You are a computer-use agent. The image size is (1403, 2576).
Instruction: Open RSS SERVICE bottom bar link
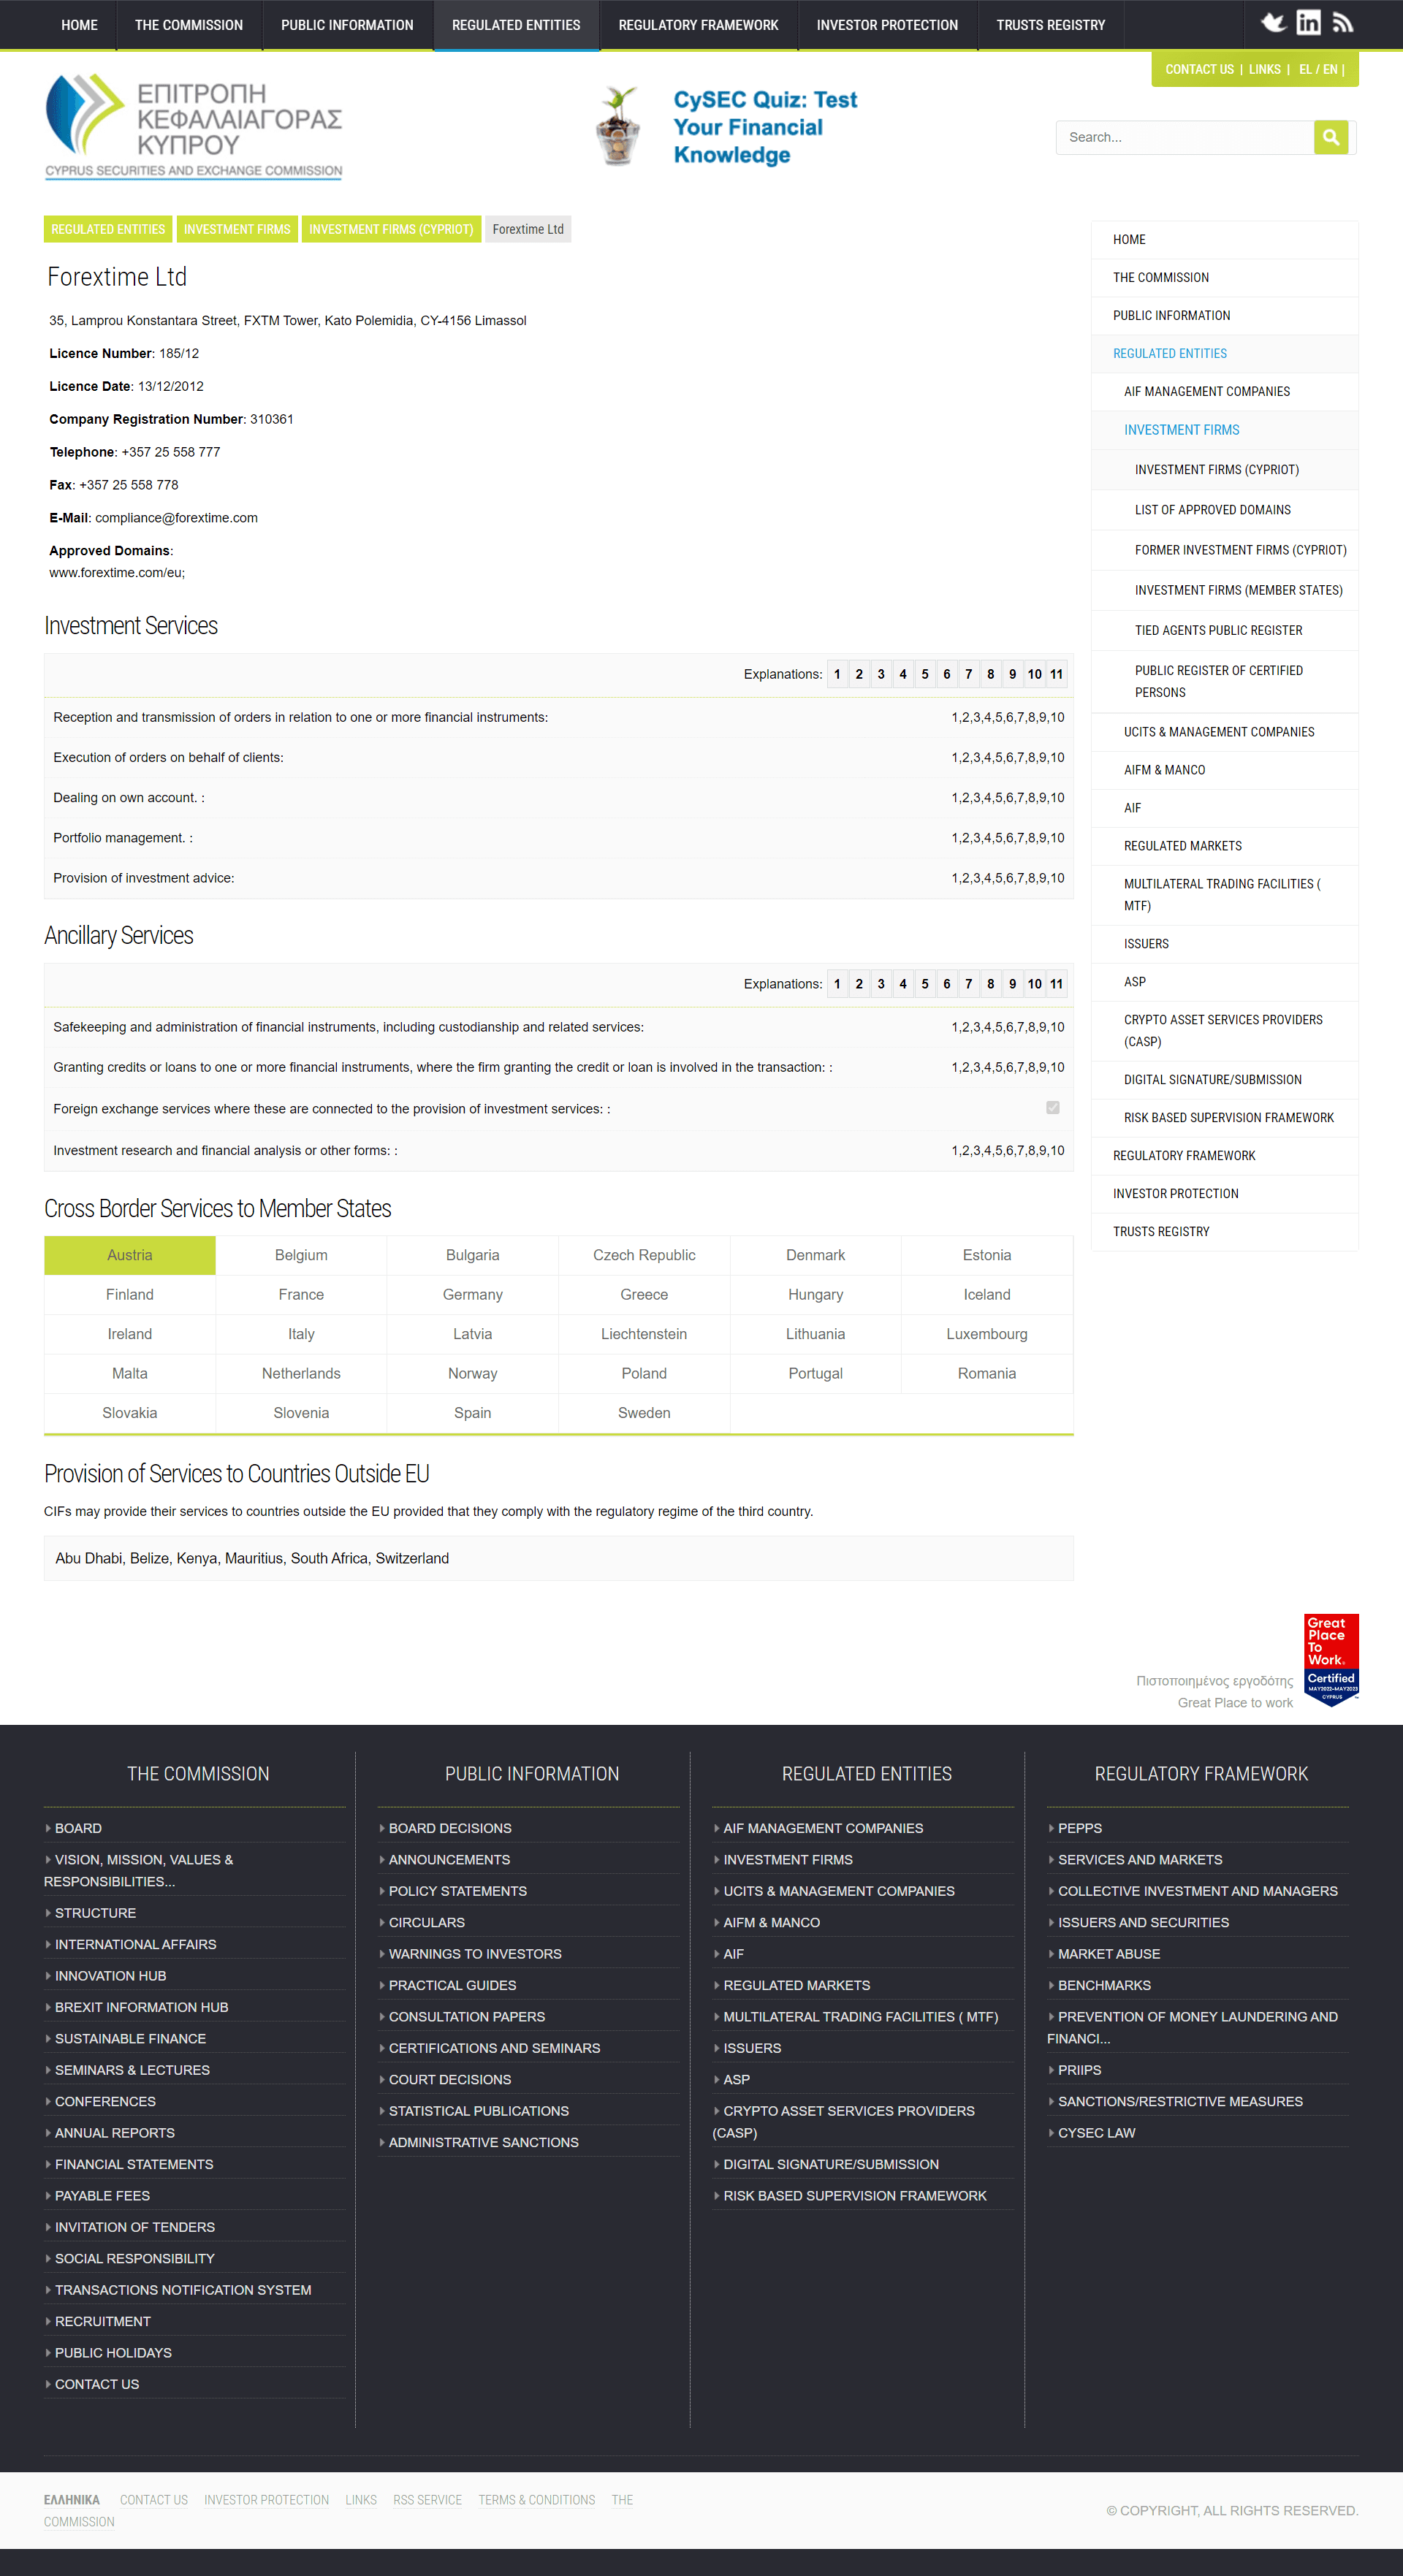pos(427,2500)
